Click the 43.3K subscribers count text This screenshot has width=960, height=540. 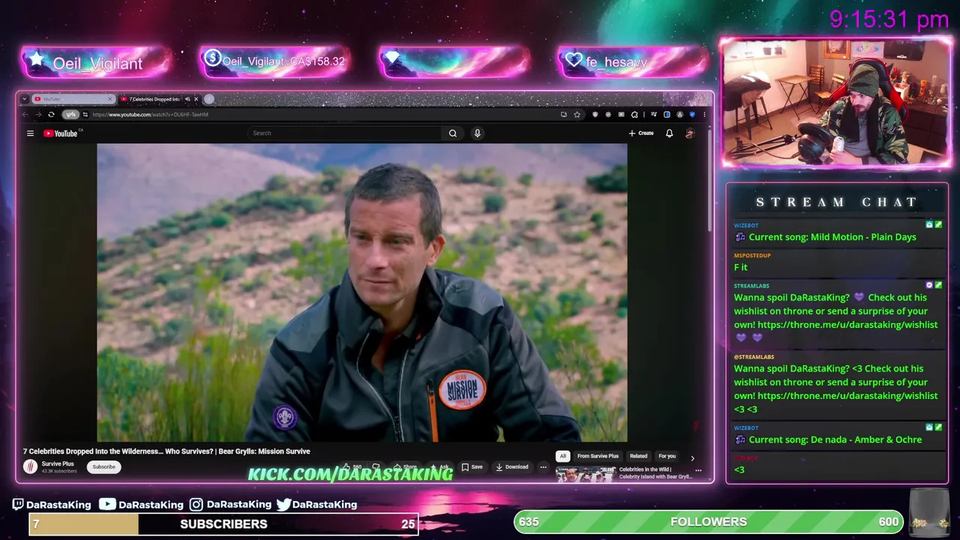pyautogui.click(x=59, y=471)
